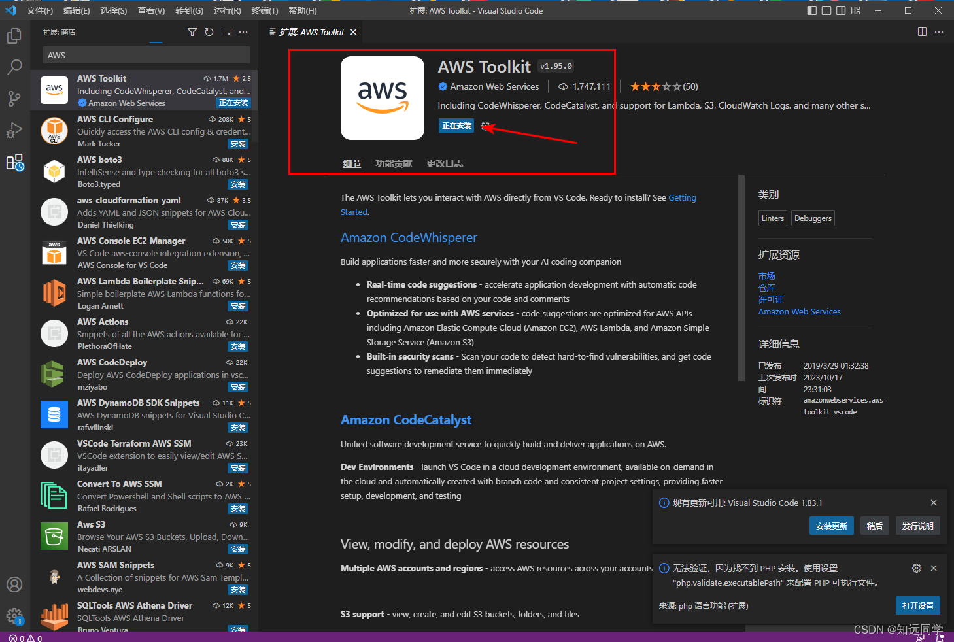Screen dimensions: 954x642
Task: Open the Search view in activity bar
Action: 14,67
